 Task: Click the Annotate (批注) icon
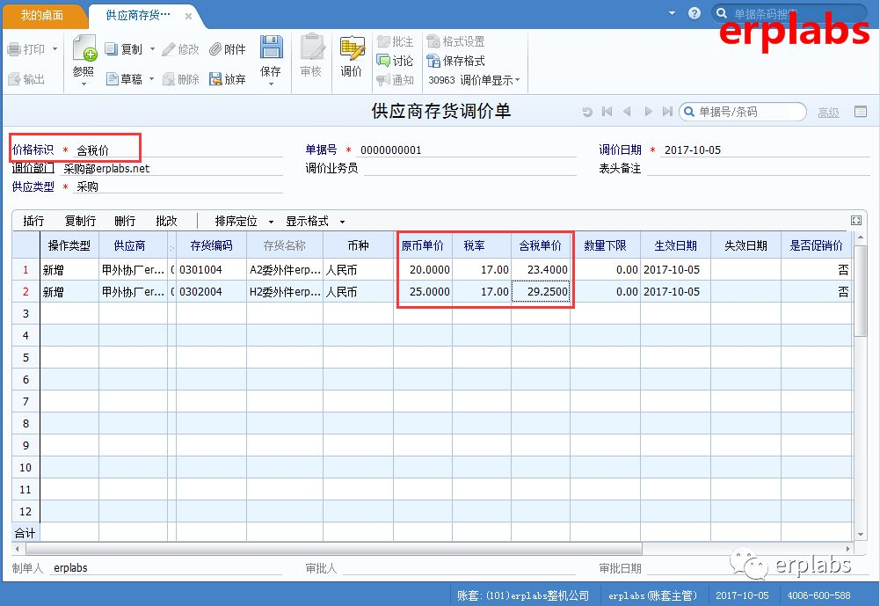(x=383, y=41)
